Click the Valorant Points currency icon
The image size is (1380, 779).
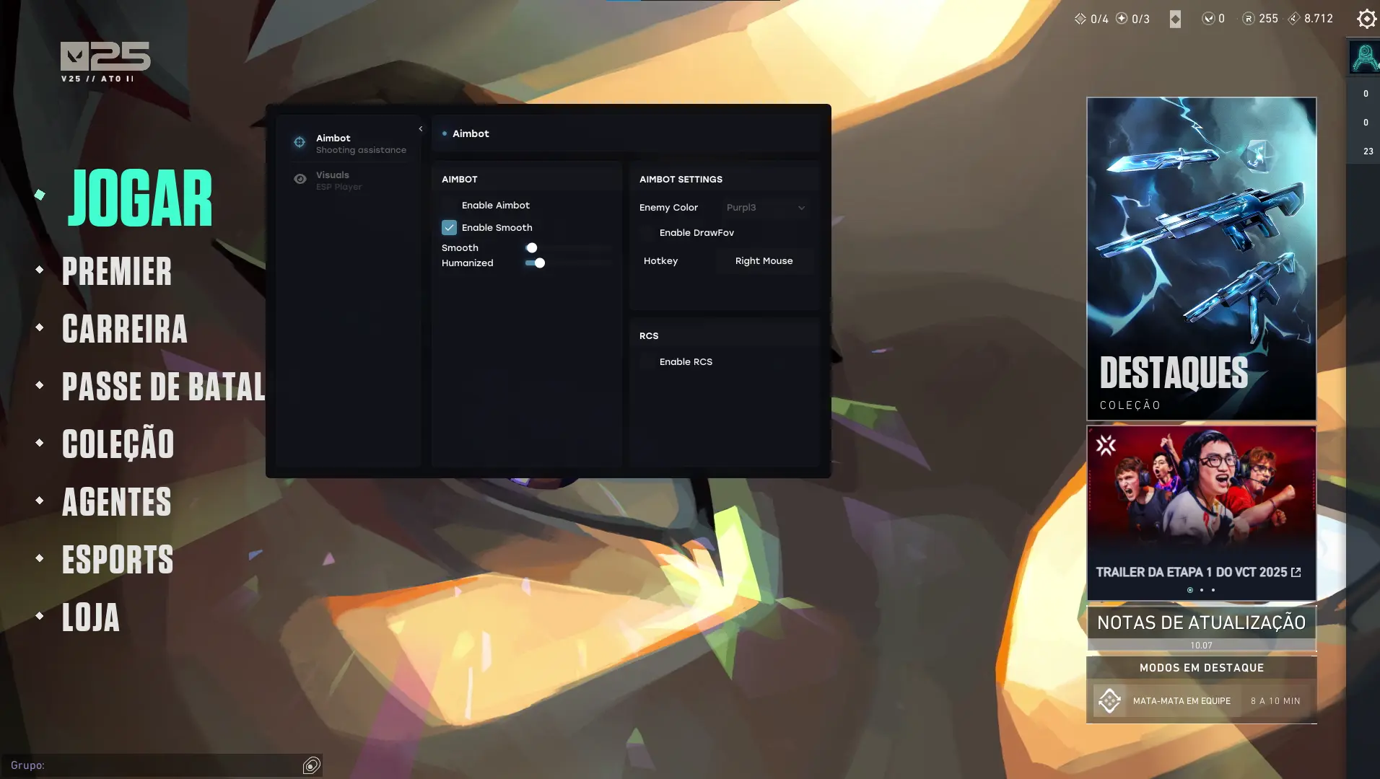[1208, 19]
